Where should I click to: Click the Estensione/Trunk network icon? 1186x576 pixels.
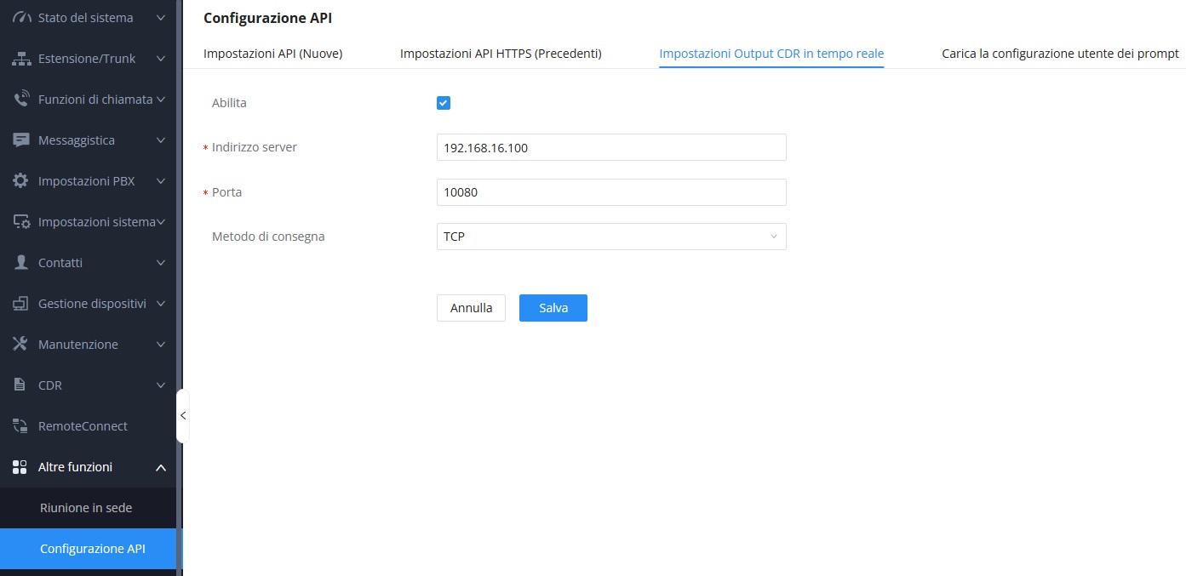pyautogui.click(x=21, y=59)
